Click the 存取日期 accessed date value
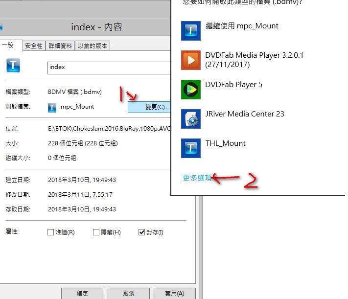Image resolution: width=348 pixels, height=299 pixels. tap(82, 209)
